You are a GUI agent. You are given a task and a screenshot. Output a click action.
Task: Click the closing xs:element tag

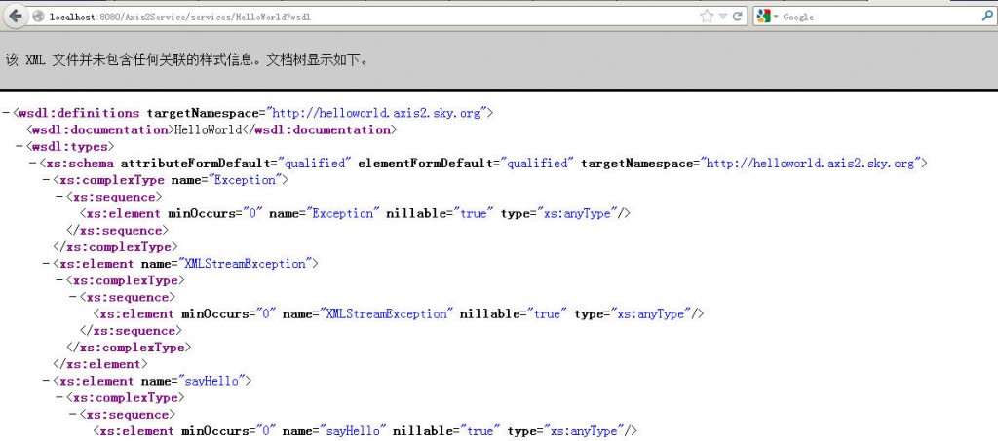click(x=101, y=364)
